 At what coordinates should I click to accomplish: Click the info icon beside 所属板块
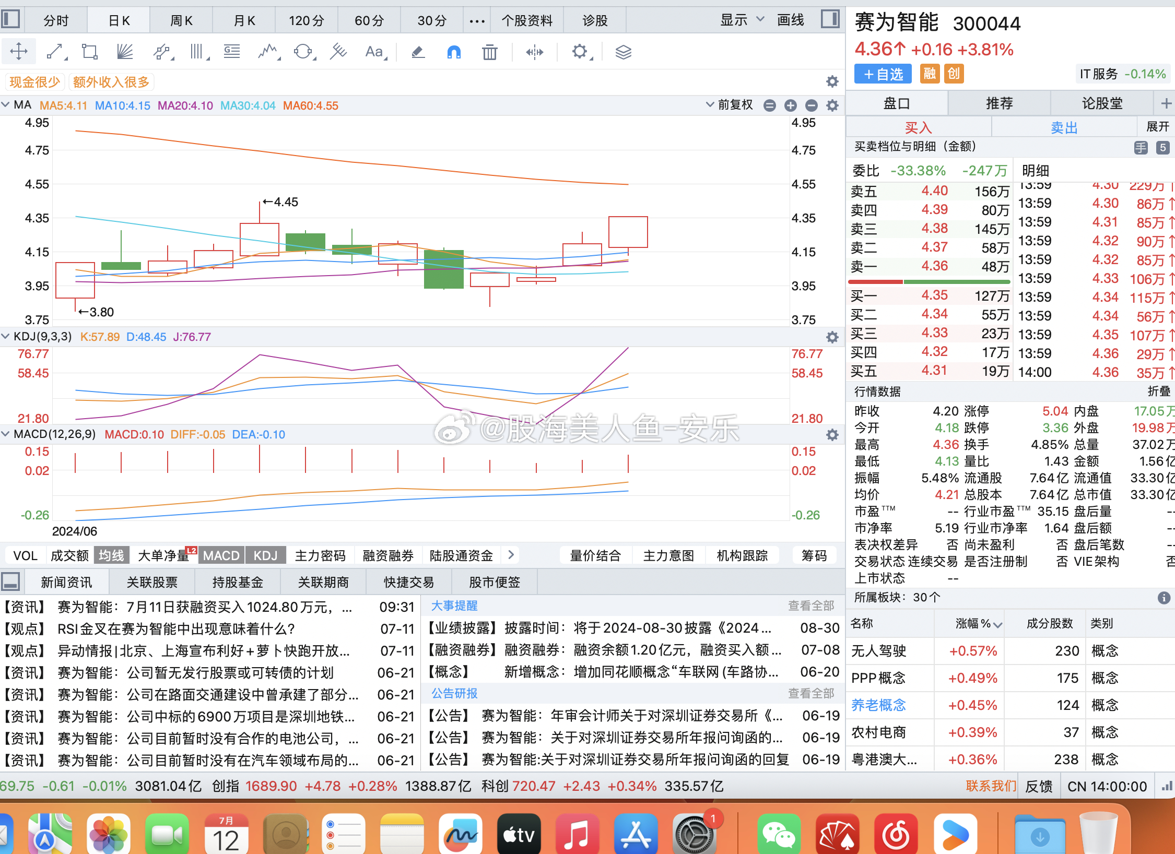coord(1164,598)
